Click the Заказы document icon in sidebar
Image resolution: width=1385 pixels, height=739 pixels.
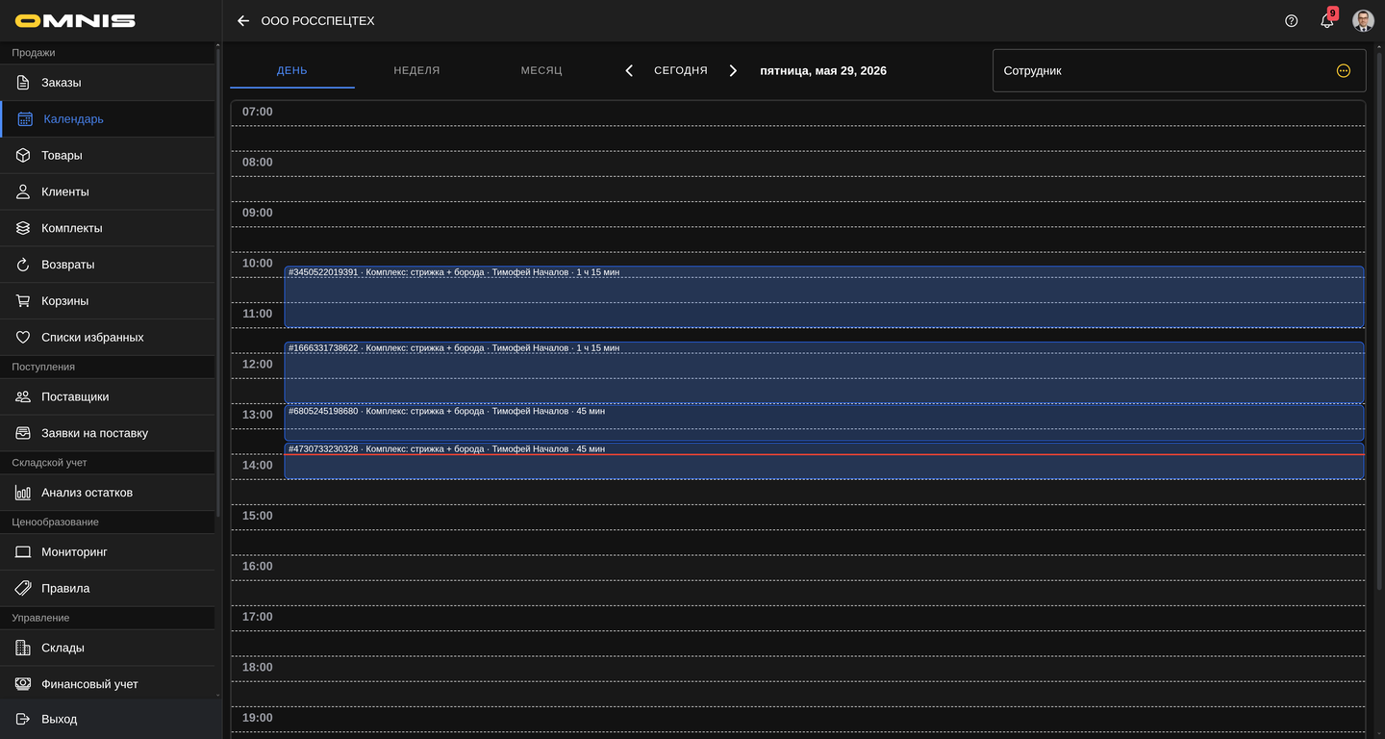23,83
